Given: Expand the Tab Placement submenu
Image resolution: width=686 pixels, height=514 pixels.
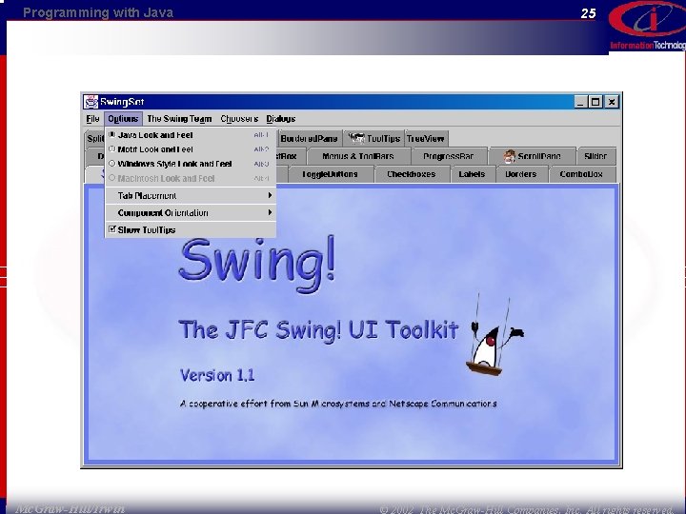Looking at the screenshot, I should coord(191,196).
